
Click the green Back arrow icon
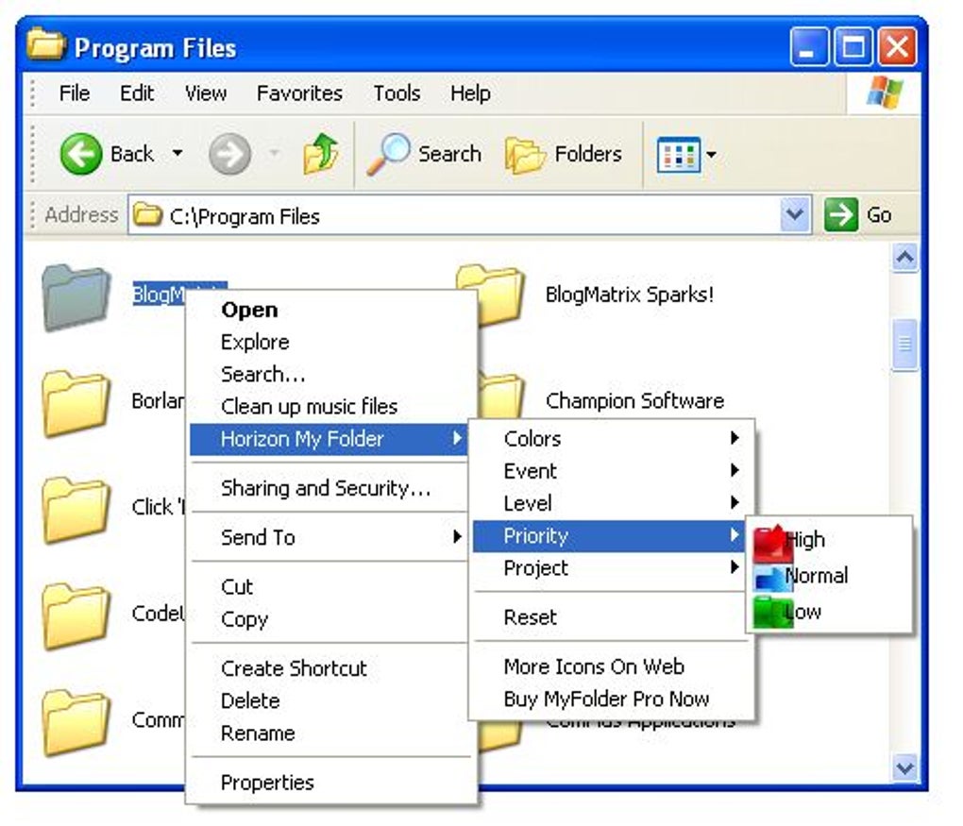80,154
